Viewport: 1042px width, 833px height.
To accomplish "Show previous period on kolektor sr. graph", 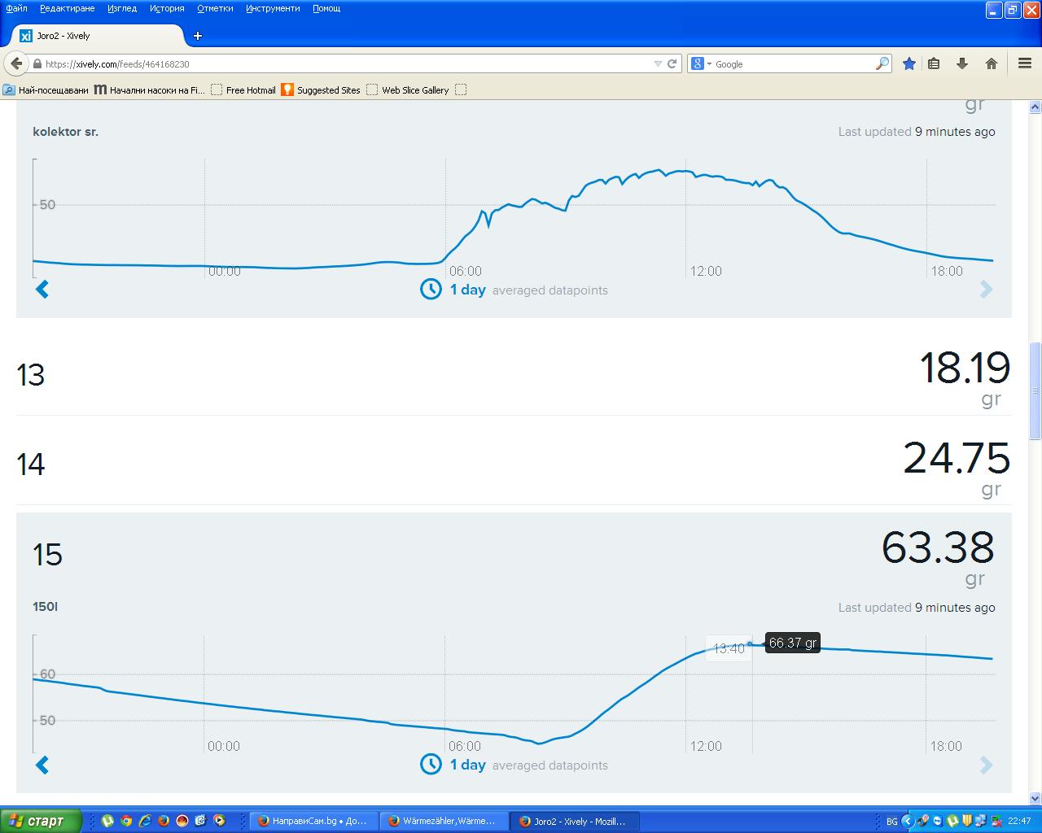I will (42, 289).
